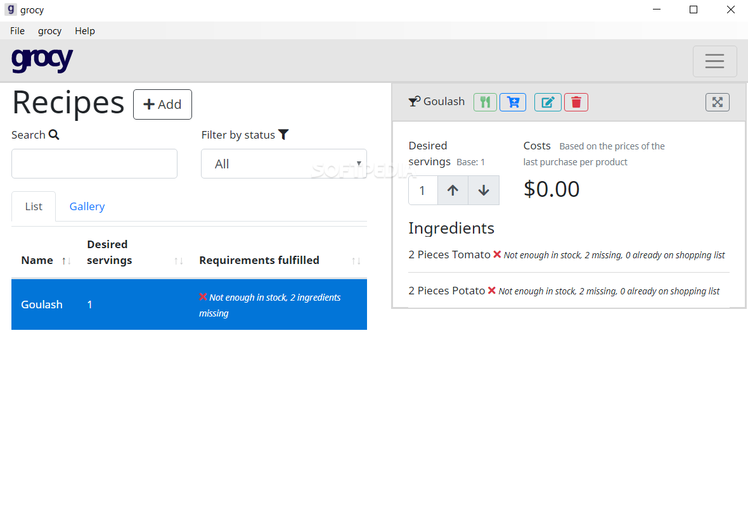Focus the recipe Search field
This screenshot has width=748, height=521.
94,164
